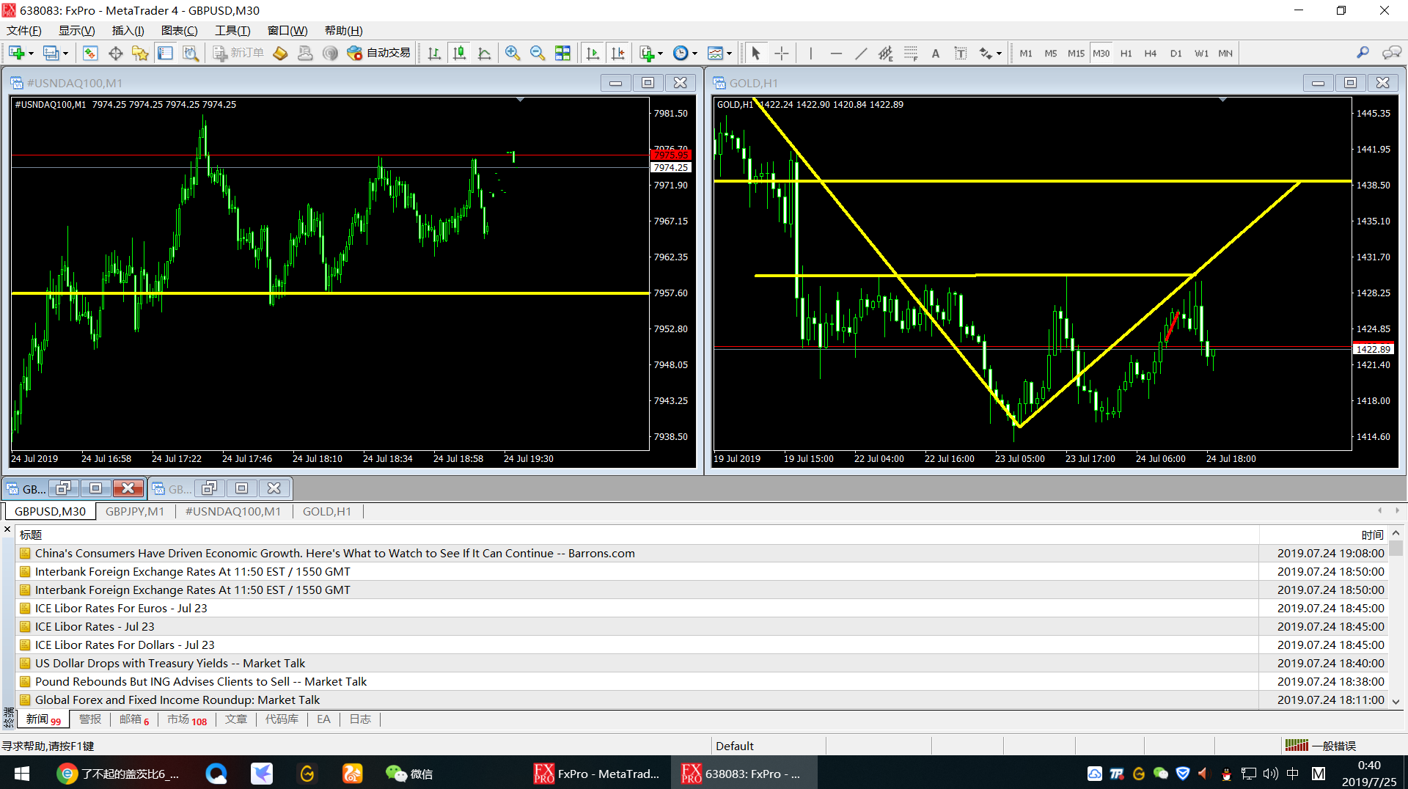Expand the indicators dropdown arrow

click(660, 54)
